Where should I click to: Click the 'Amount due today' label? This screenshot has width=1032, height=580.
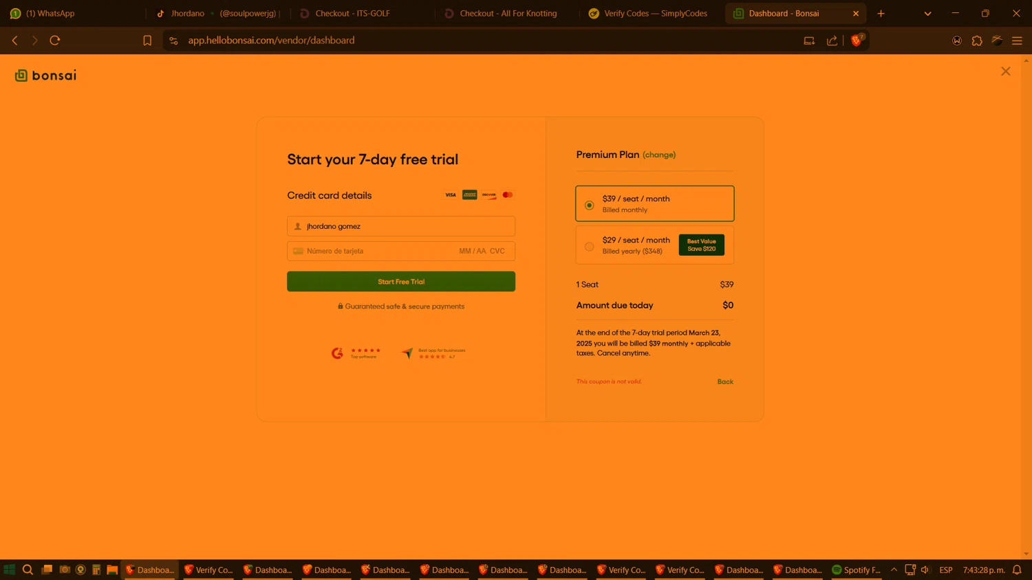[615, 305]
